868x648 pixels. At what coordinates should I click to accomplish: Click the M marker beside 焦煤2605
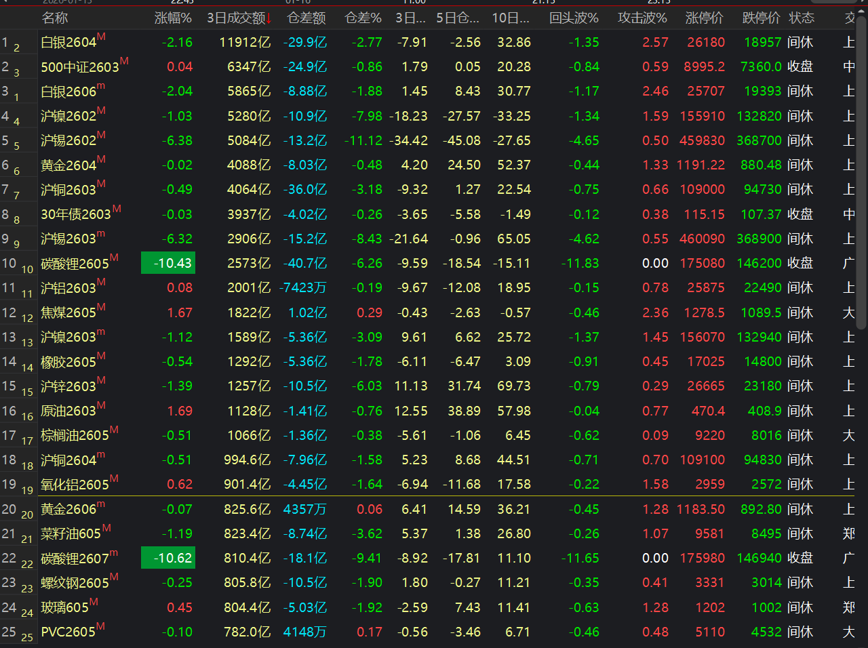[101, 308]
